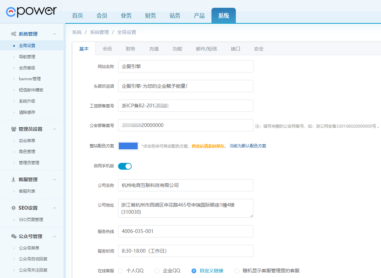The image size is (381, 278).
Task: Click the 客服管理 section icon
Action: tap(14, 179)
